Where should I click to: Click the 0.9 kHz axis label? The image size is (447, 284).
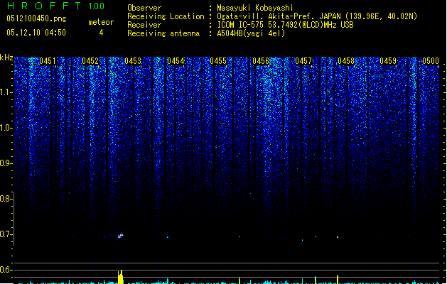pyautogui.click(x=6, y=163)
